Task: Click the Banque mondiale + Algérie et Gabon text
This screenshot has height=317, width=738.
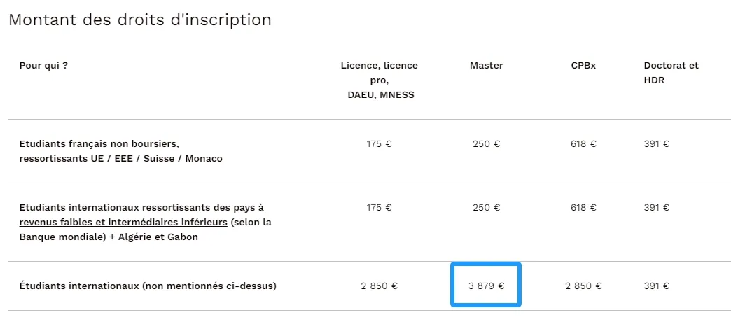Action: coord(109,237)
